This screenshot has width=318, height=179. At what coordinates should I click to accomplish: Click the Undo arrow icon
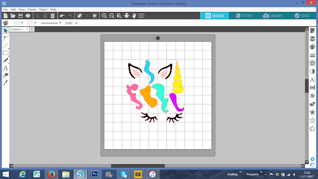(62, 15)
